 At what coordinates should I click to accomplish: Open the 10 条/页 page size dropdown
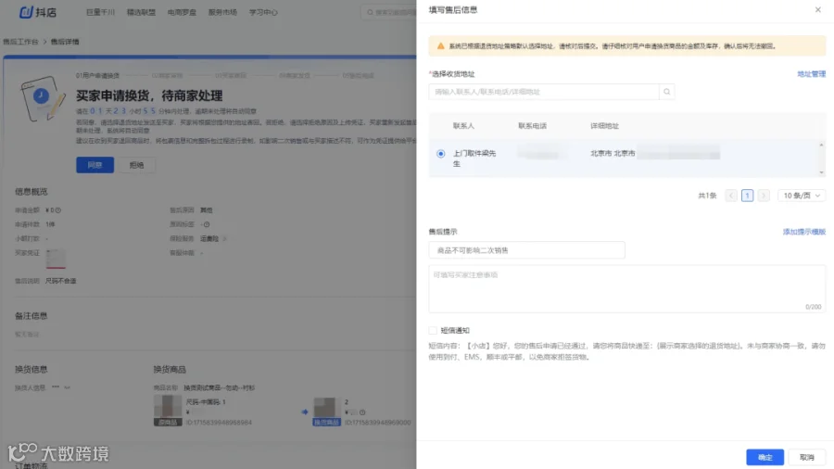[801, 196]
